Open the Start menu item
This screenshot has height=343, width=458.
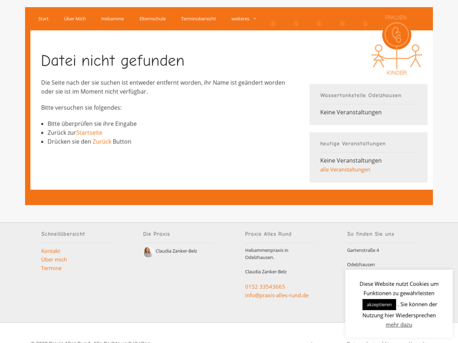pyautogui.click(x=44, y=19)
